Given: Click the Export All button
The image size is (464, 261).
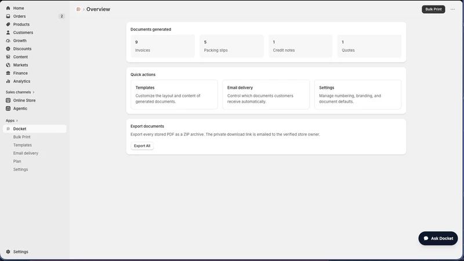Looking at the screenshot, I should click(142, 146).
